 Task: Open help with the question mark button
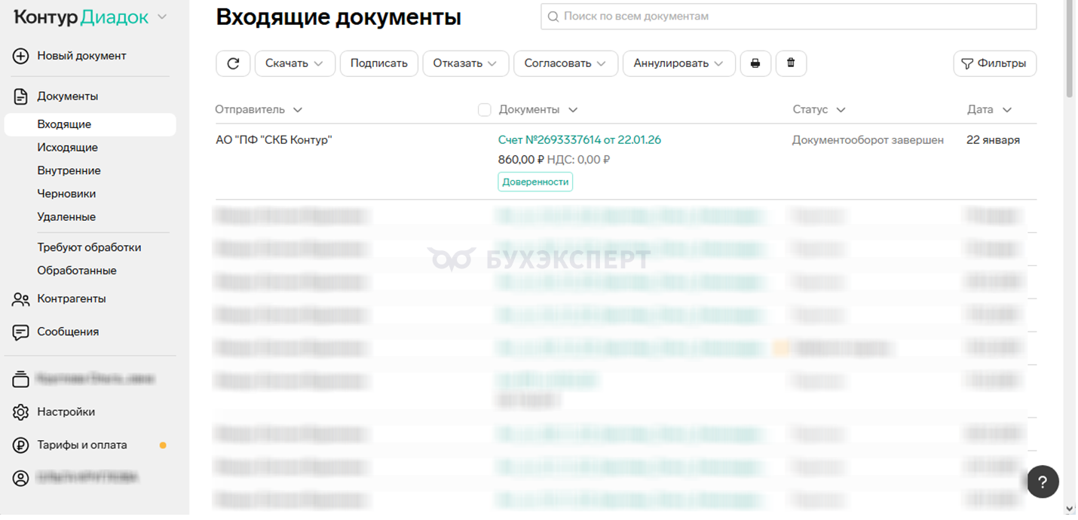click(x=1043, y=482)
